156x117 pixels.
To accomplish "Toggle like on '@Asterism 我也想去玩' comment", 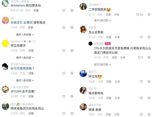I will pyautogui.click(x=64, y=11).
